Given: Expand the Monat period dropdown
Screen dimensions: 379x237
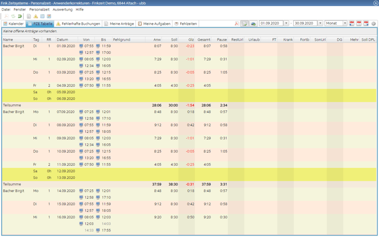Looking at the screenshot, I should tap(345, 24).
